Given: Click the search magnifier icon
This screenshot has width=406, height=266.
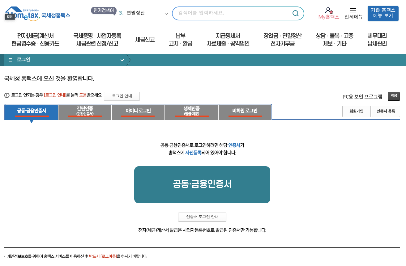Looking at the screenshot, I should pos(295,13).
